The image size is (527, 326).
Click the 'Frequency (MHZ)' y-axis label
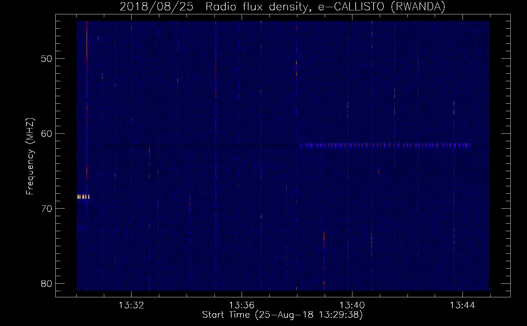click(30, 156)
